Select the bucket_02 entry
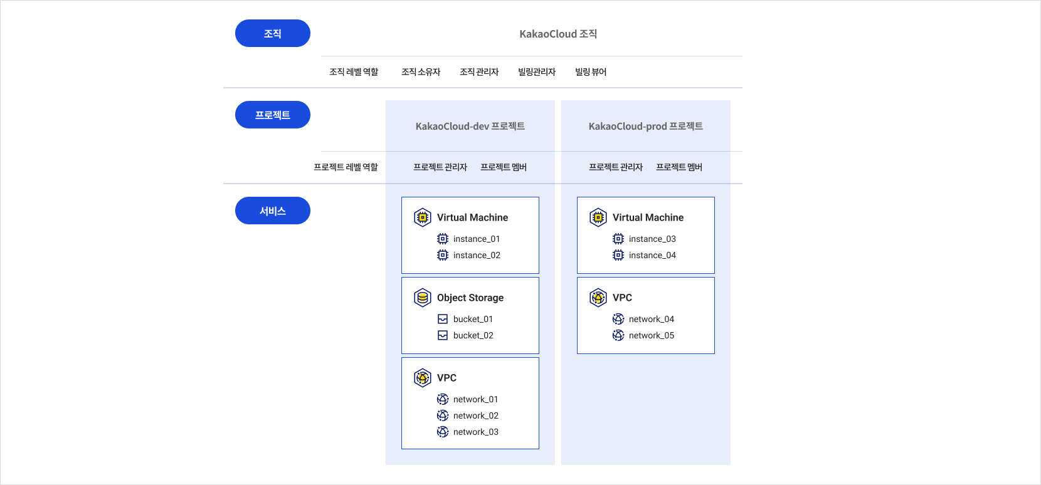 tap(473, 335)
